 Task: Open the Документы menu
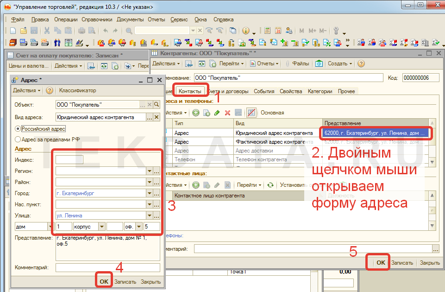coord(130,19)
